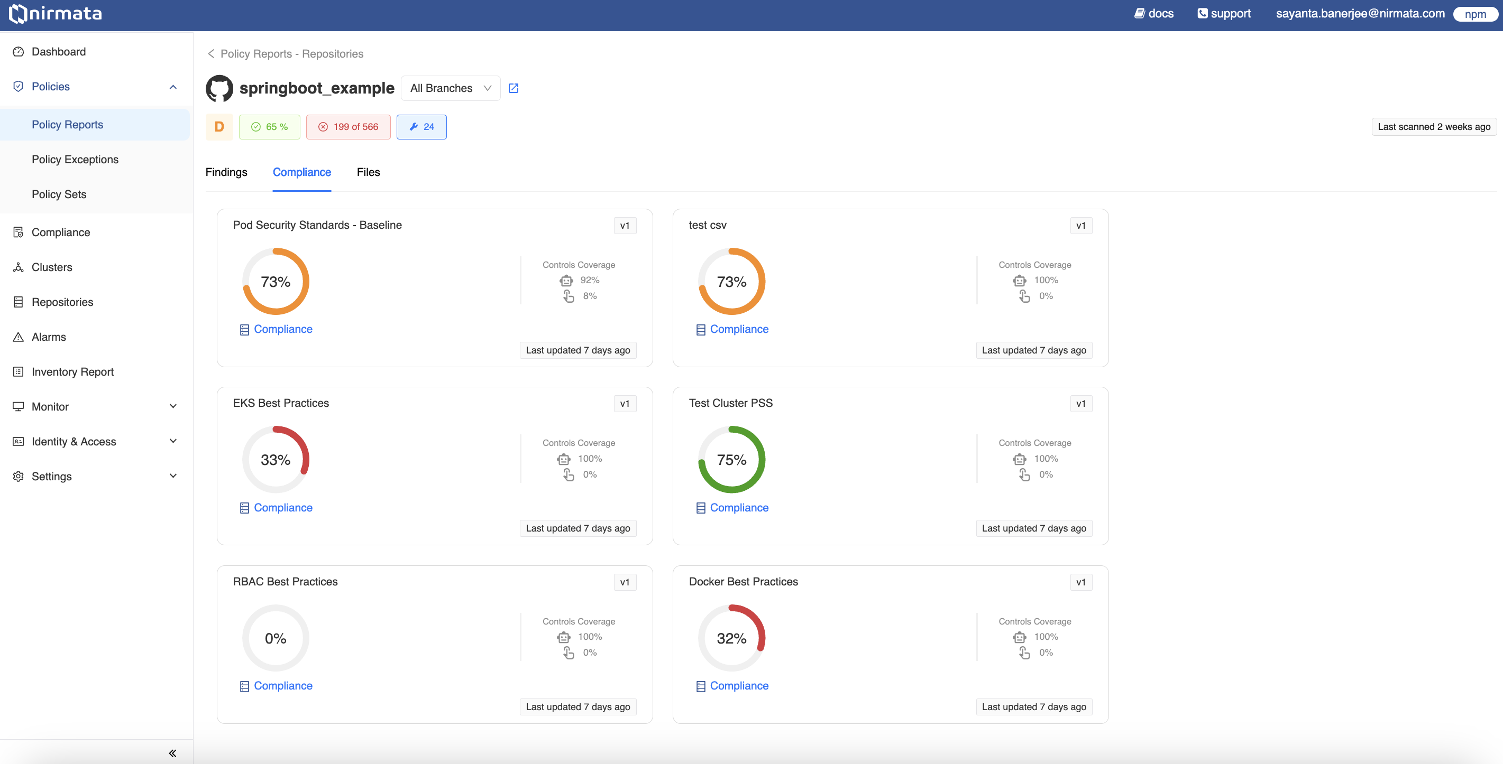
Task: Click the GitHub repository icon
Action: coord(219,88)
